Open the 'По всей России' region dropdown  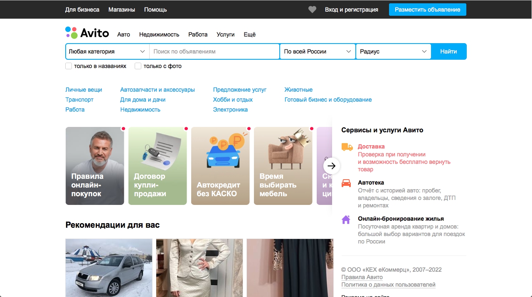click(318, 51)
